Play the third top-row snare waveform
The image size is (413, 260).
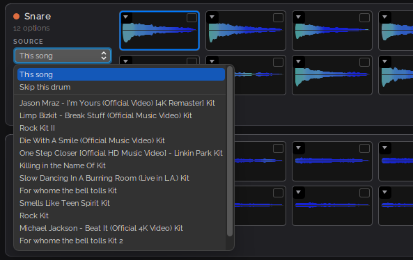coord(332,31)
